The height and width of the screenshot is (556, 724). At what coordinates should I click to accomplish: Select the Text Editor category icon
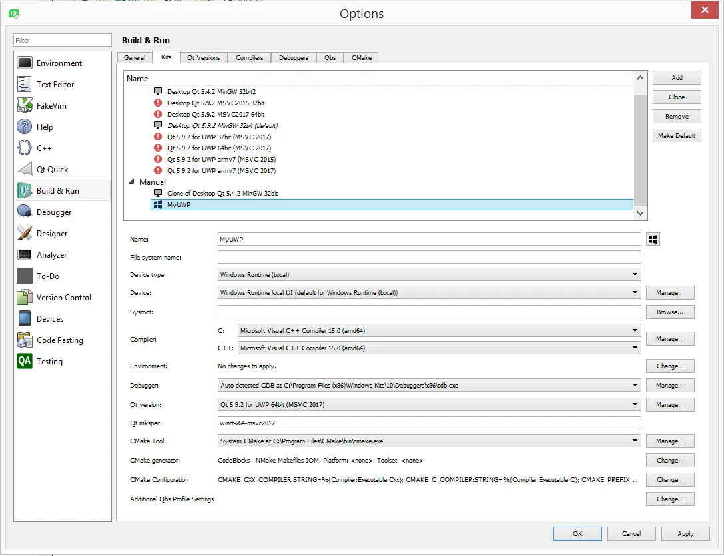click(25, 84)
